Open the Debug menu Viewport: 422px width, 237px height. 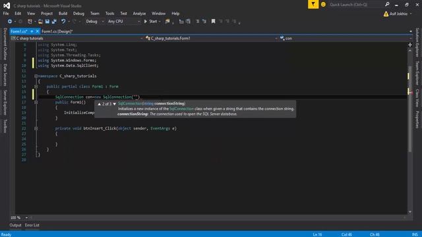[78, 13]
